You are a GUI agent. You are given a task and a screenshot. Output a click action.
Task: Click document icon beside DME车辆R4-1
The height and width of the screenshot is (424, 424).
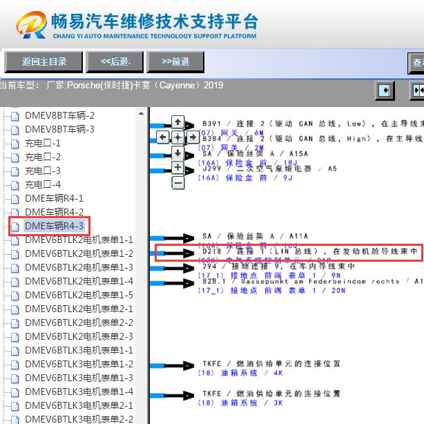point(15,199)
